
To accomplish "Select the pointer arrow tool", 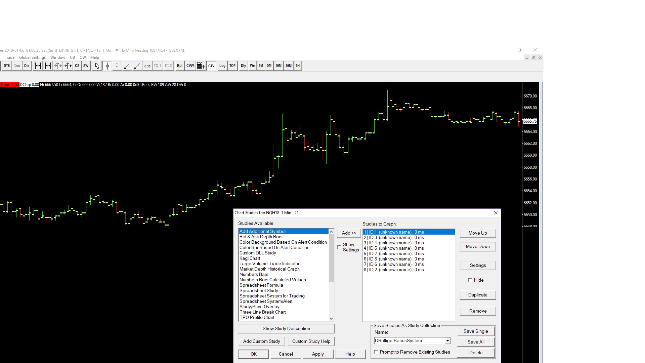I will (x=97, y=66).
